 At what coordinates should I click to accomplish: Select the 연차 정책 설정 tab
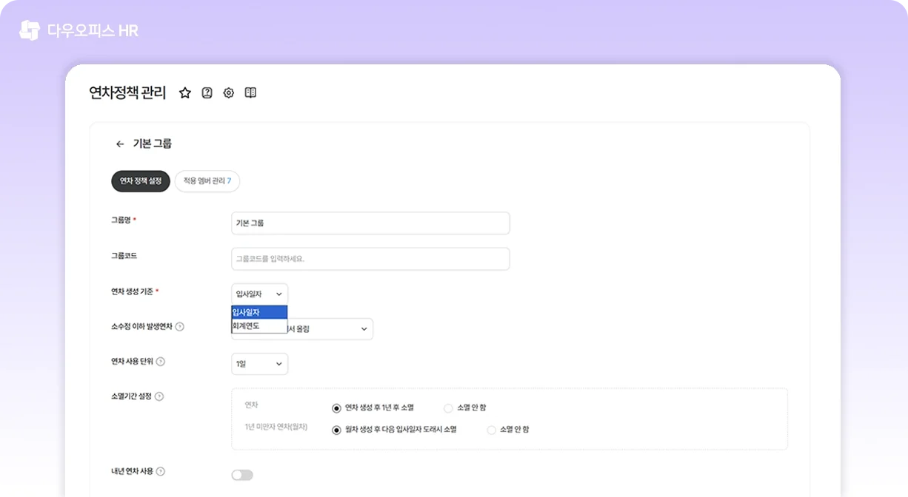[140, 180]
